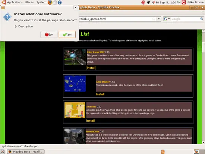Expand the Description disclosure triangle
Image resolution: width=205 pixels, height=154 pixels.
(x=16, y=26)
